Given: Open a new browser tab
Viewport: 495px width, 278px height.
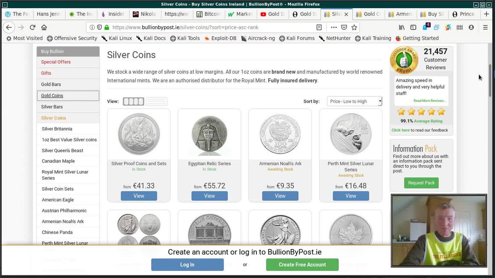Looking at the screenshot, I should coord(486,14).
